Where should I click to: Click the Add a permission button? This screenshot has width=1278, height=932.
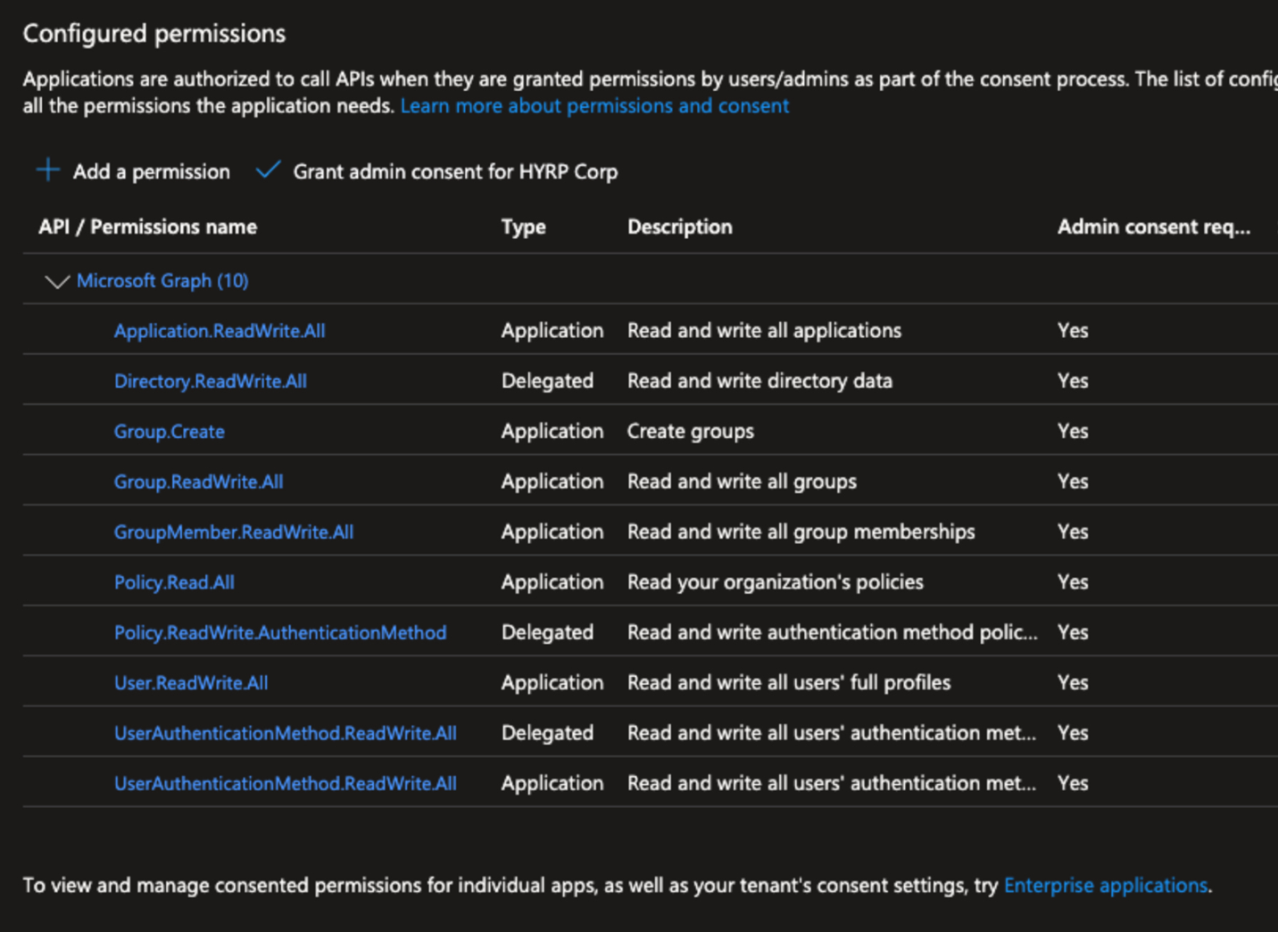point(151,171)
